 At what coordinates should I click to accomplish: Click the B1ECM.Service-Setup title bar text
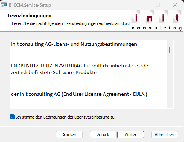click(x=30, y=5)
